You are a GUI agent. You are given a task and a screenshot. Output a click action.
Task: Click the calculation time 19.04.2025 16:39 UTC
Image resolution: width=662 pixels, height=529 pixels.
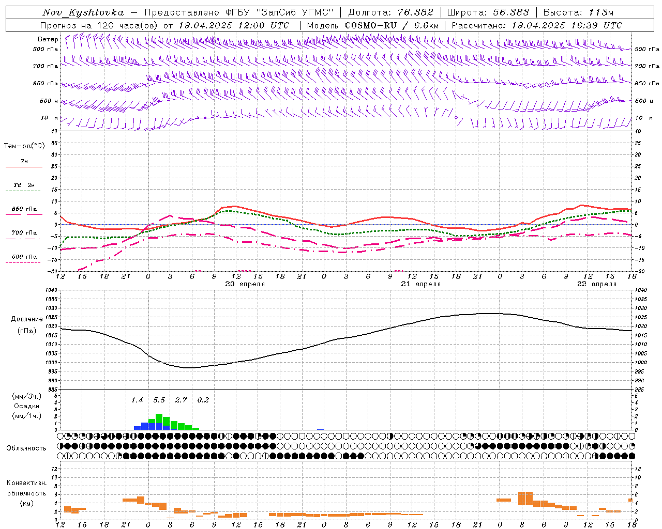coord(567,25)
